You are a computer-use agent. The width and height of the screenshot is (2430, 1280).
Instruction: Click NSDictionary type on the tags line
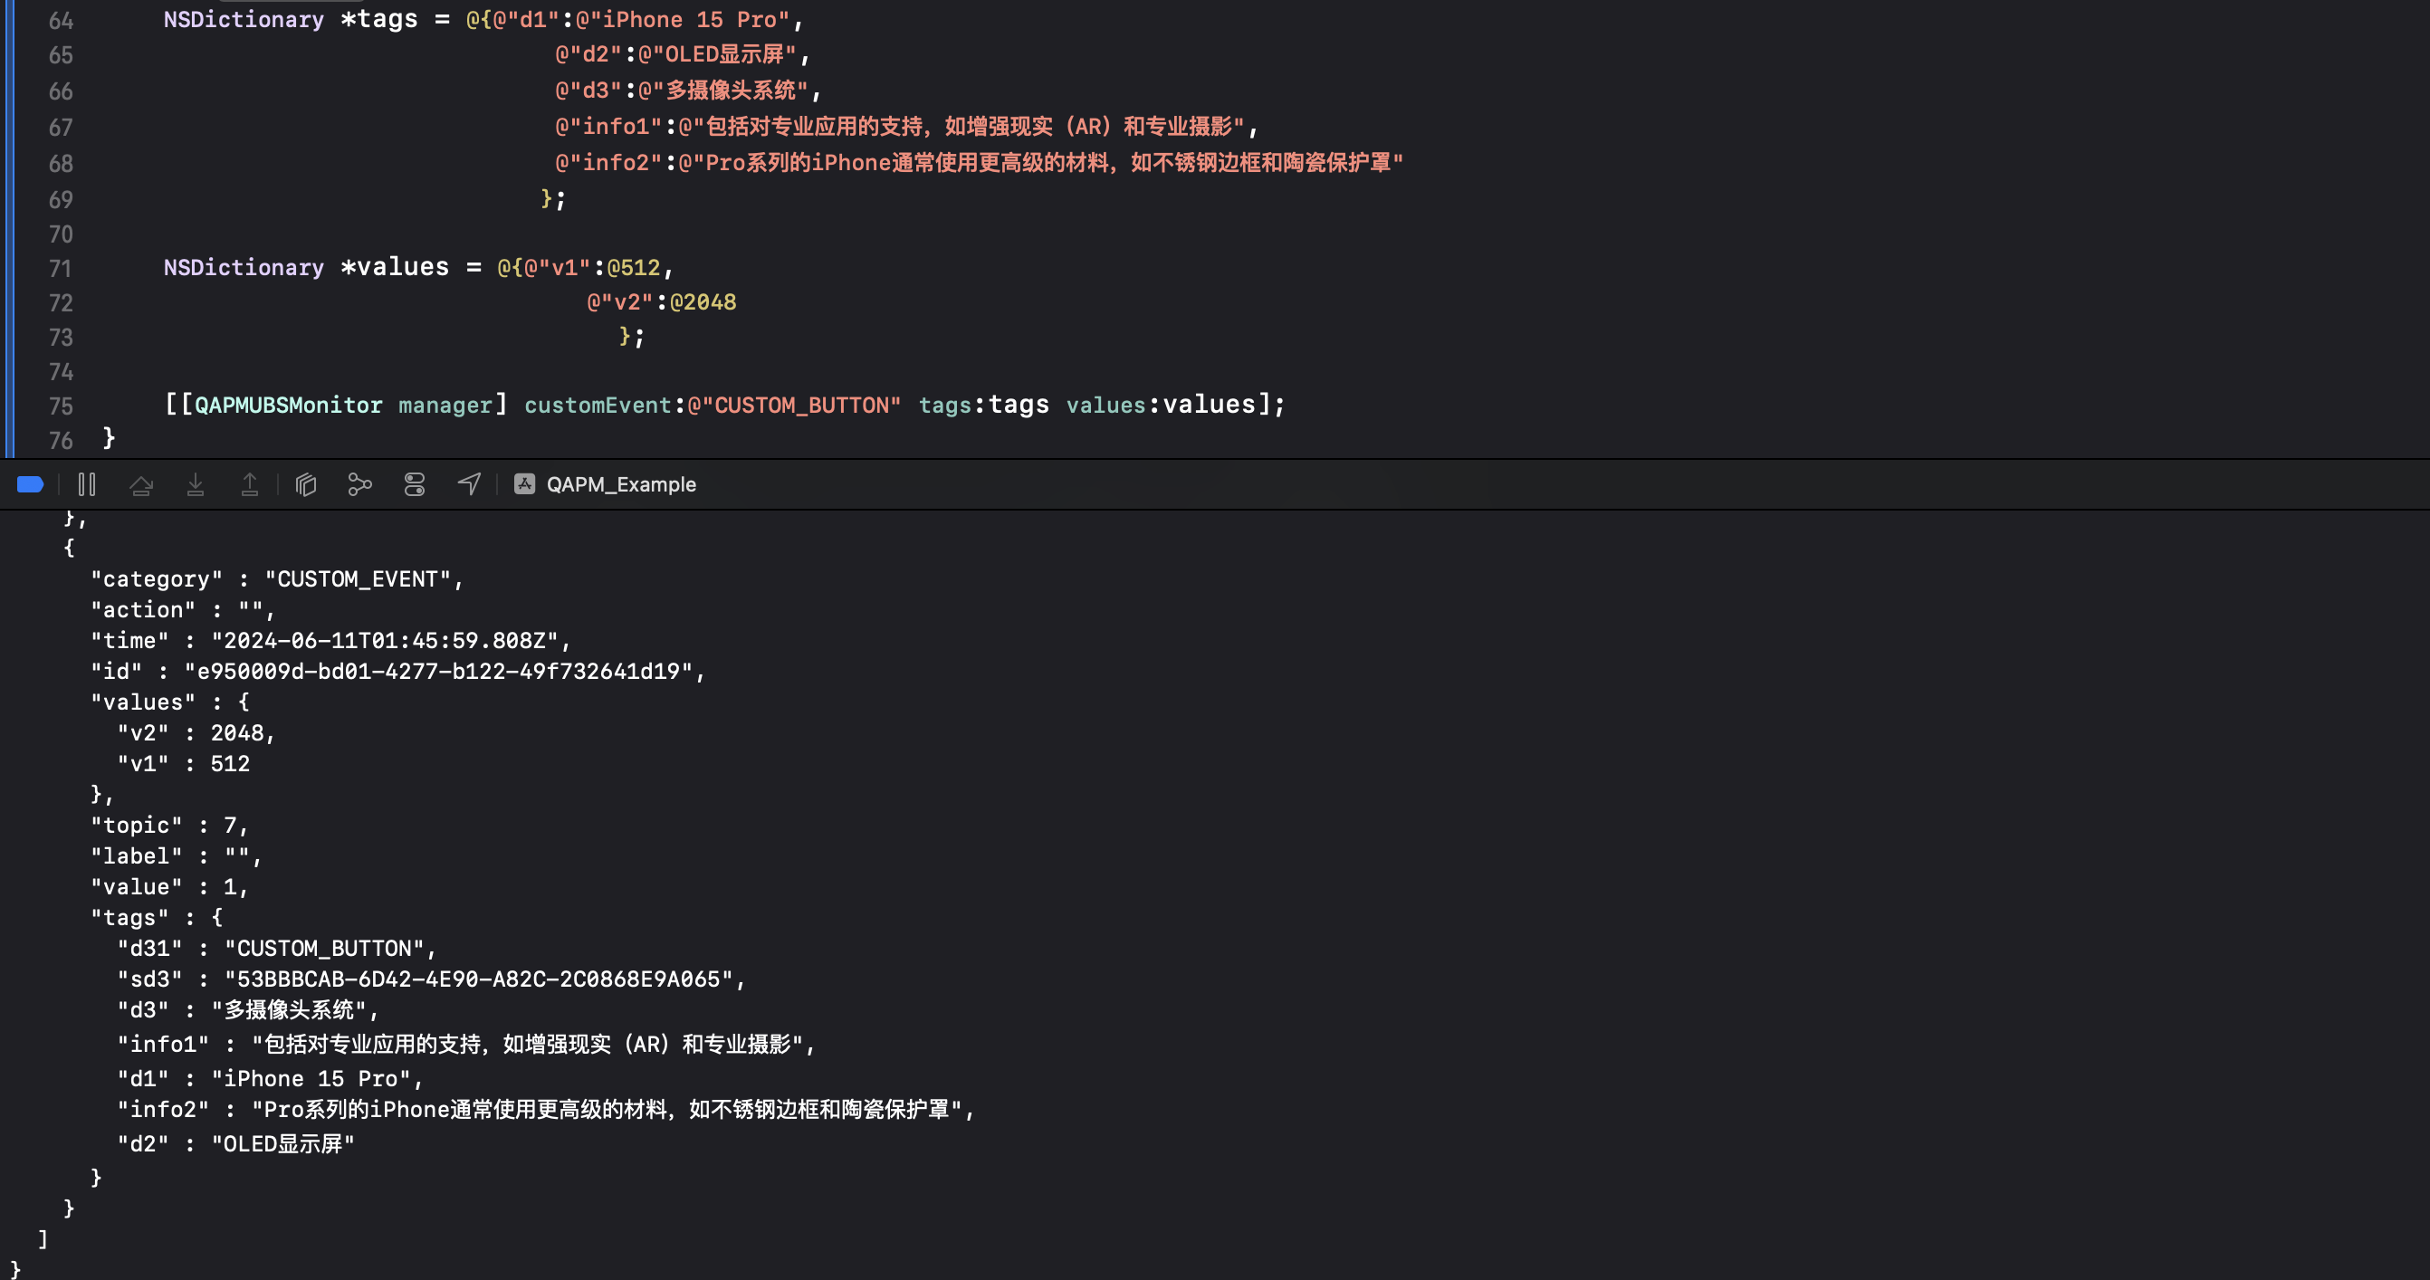(244, 20)
